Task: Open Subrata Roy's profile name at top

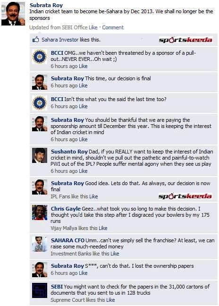Action: tap(46, 5)
